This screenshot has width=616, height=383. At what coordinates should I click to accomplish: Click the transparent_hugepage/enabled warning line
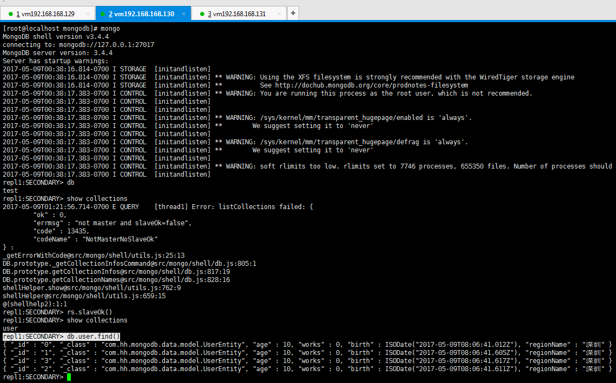(237, 118)
